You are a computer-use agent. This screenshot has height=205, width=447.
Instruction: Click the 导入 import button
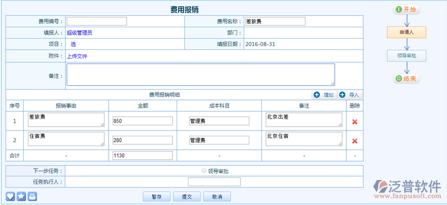click(x=350, y=95)
